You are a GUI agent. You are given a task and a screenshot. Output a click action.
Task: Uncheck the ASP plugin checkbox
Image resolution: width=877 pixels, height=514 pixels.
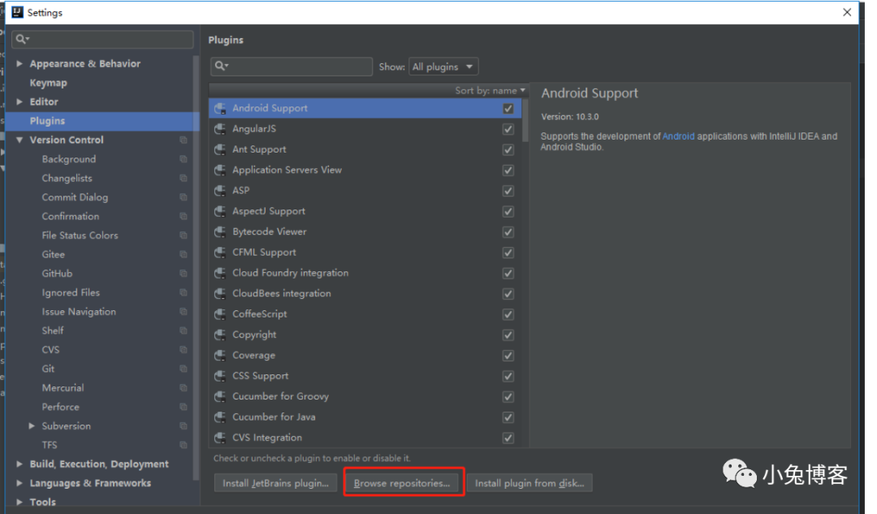(508, 191)
